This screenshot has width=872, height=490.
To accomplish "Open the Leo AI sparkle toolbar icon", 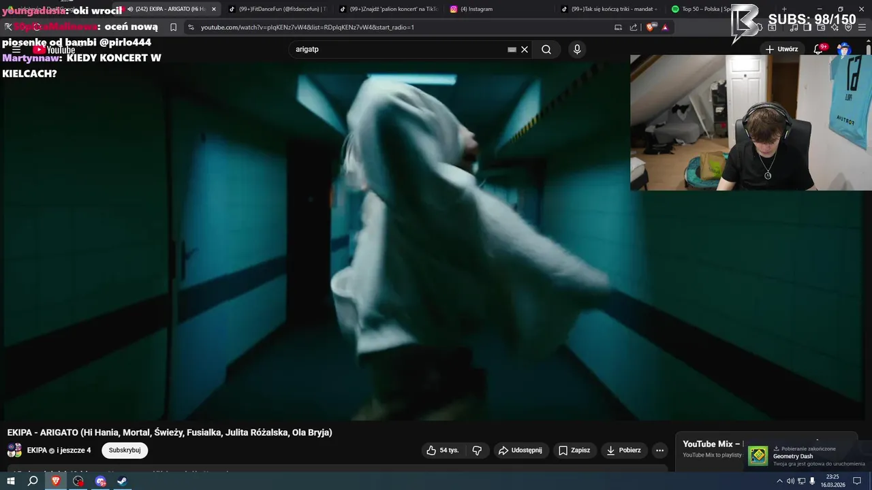I will tap(835, 27).
